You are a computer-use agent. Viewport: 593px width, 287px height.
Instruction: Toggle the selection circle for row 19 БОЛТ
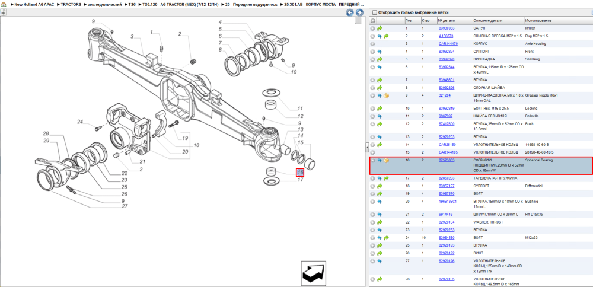373,193
